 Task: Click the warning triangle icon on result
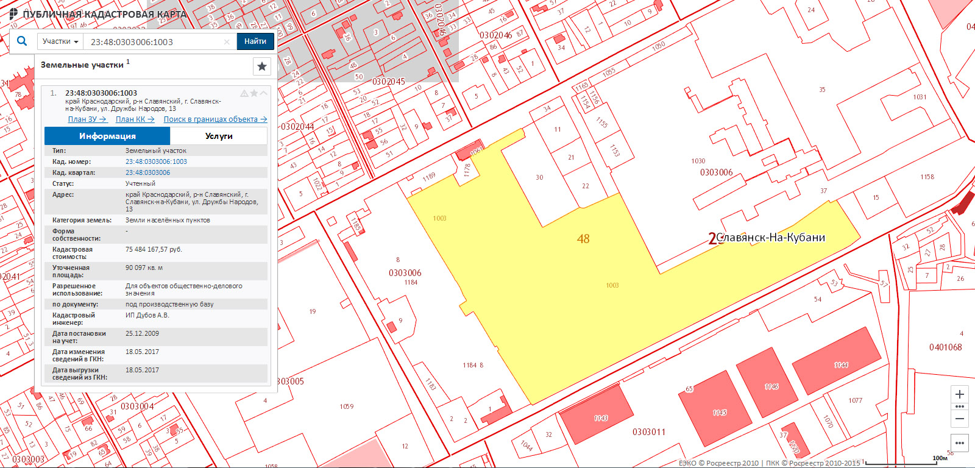(244, 93)
